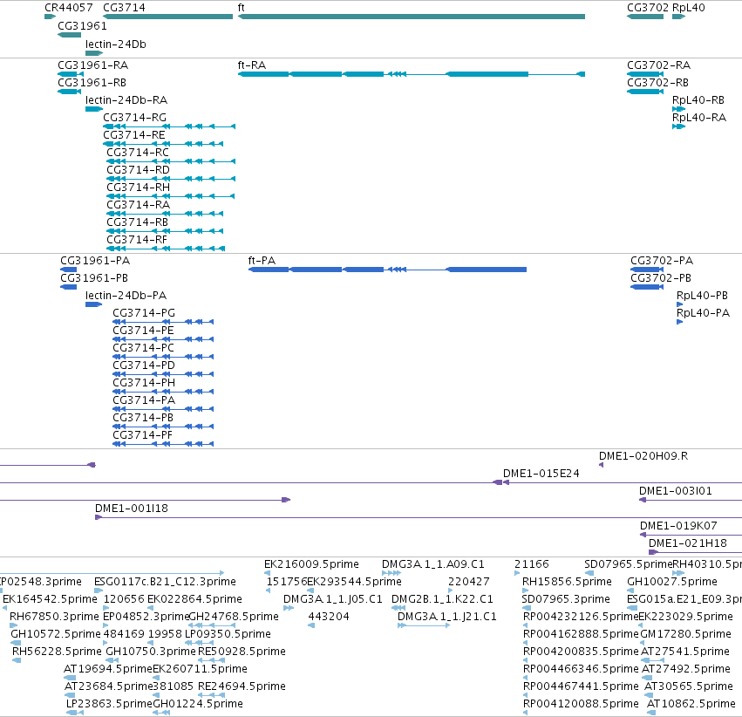Open the CG3714-RC transcript label
742x717 pixels.
pos(138,153)
